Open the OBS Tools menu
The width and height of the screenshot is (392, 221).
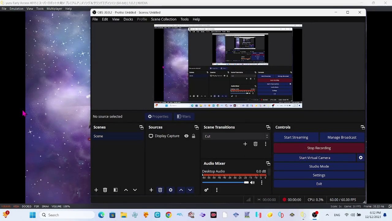pos(184,19)
